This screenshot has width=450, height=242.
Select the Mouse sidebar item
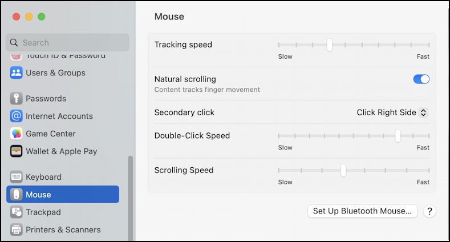63,195
